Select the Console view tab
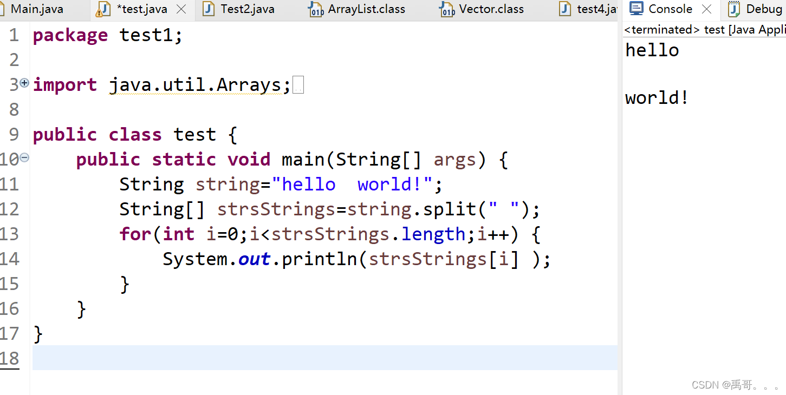This screenshot has width=786, height=395. click(x=670, y=9)
